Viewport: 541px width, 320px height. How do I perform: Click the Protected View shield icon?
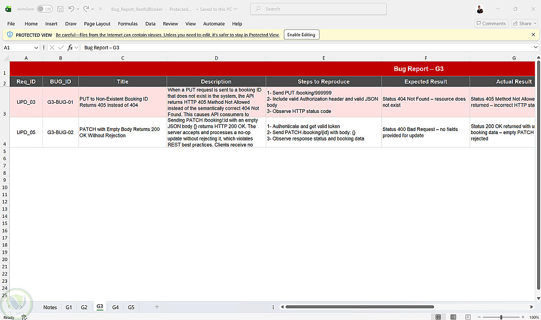[x=10, y=35]
